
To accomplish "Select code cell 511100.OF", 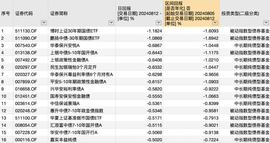I will point(26,118).
